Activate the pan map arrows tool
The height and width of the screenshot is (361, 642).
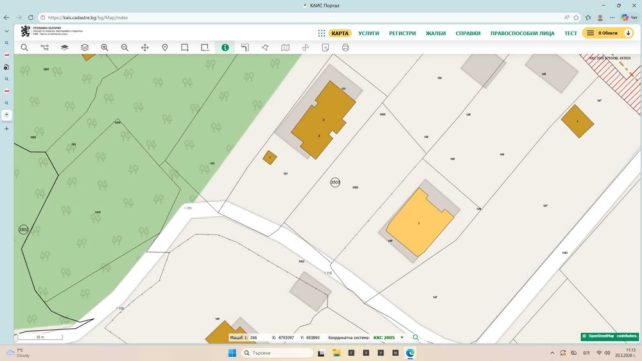(144, 47)
